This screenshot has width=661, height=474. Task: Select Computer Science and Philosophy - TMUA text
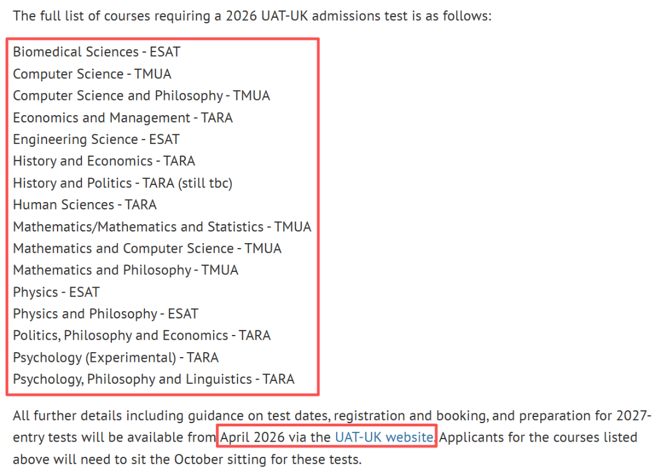click(x=141, y=96)
